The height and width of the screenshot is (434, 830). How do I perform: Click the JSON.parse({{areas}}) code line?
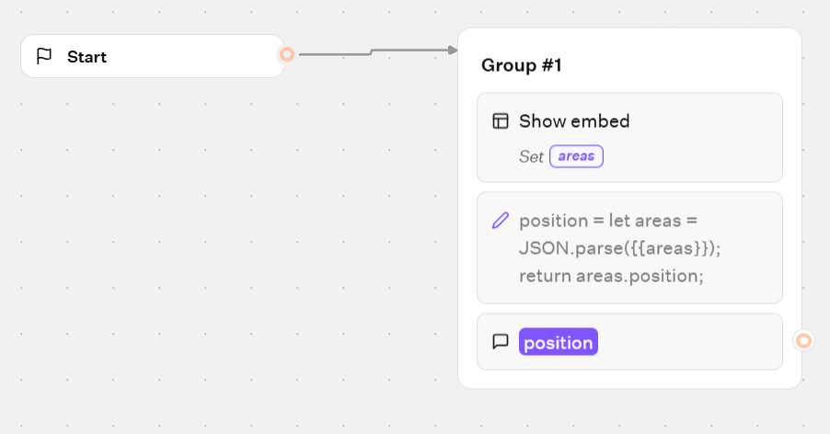[x=620, y=248]
